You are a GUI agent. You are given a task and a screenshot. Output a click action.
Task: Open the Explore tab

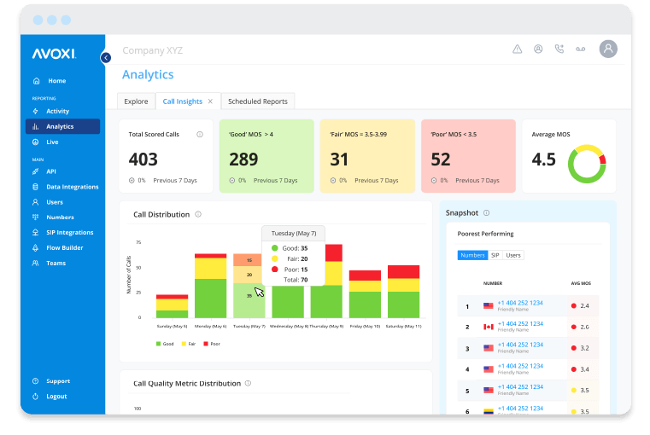pos(136,101)
